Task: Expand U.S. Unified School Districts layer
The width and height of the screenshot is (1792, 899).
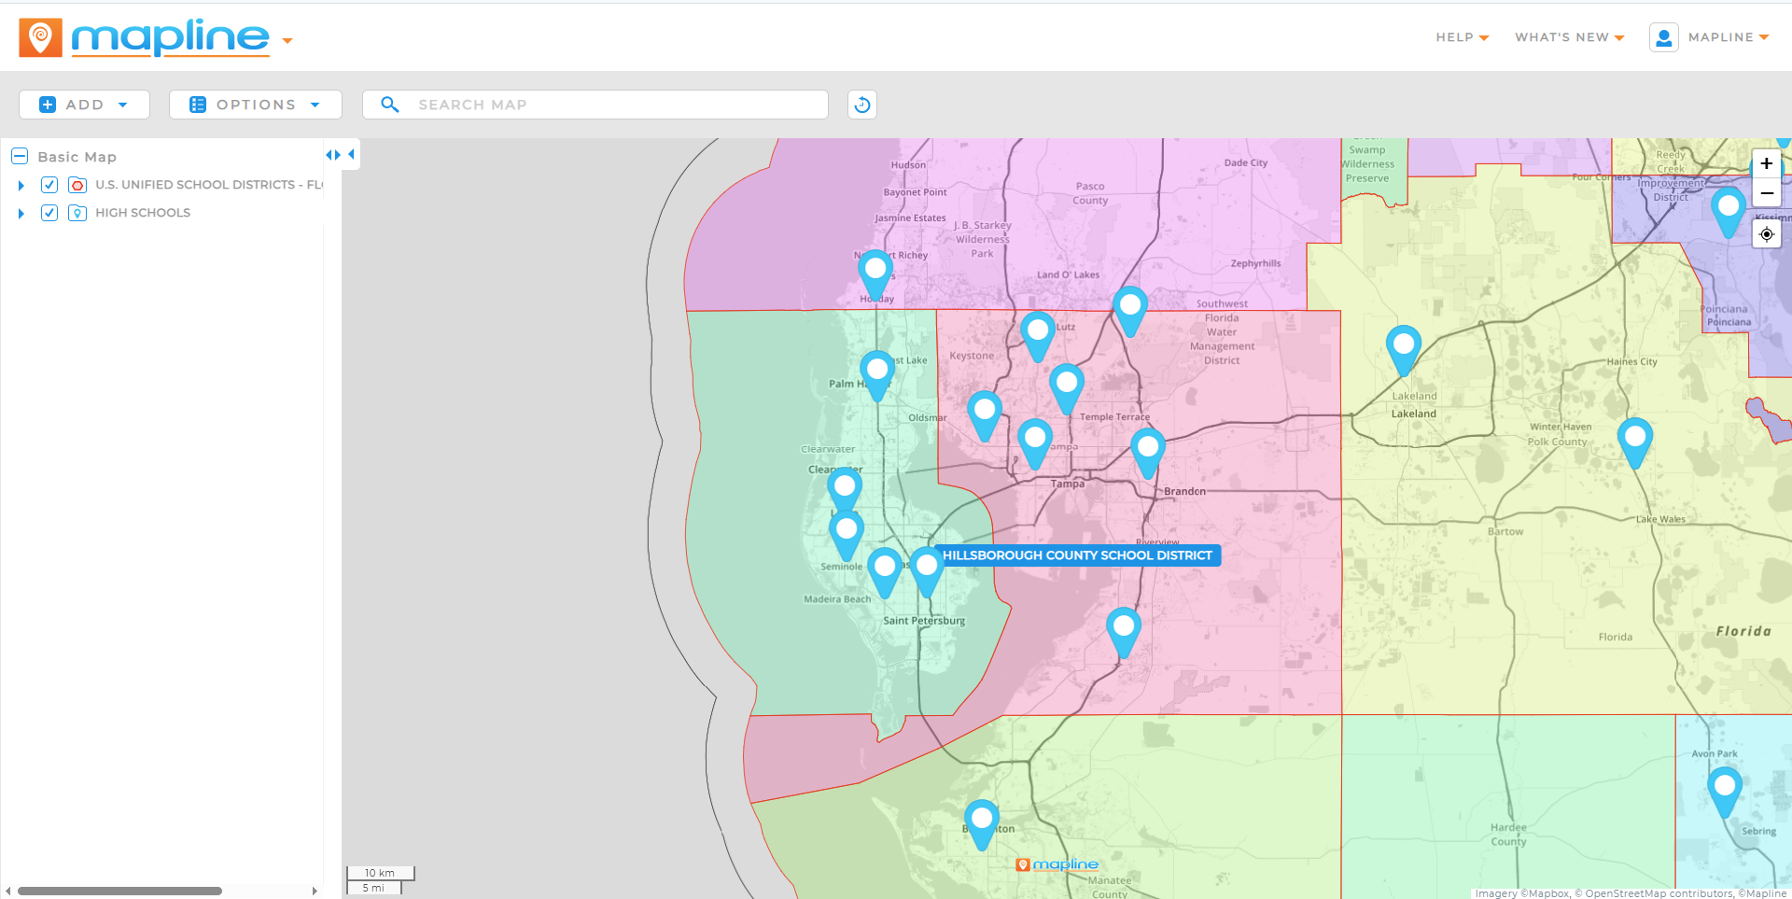Action: 21,186
